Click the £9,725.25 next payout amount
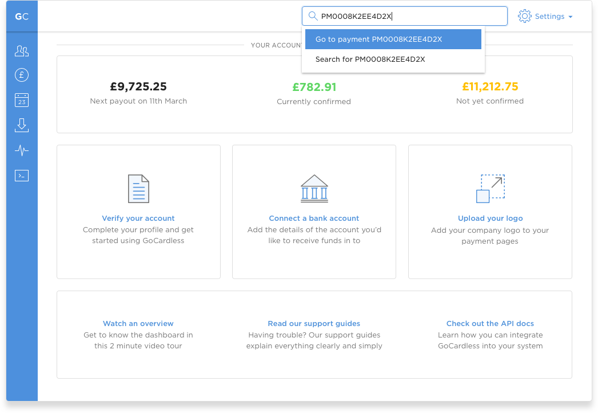Image resolution: width=598 pixels, height=413 pixels. click(138, 86)
